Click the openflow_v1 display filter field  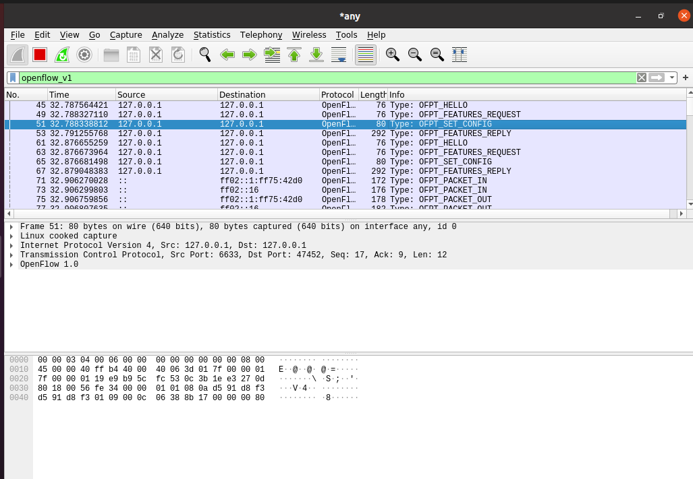click(327, 77)
